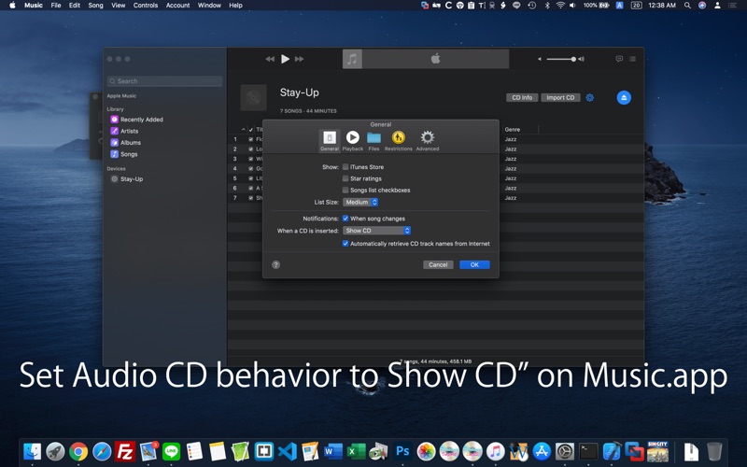
Task: Open the Controls menu
Action: tap(146, 6)
